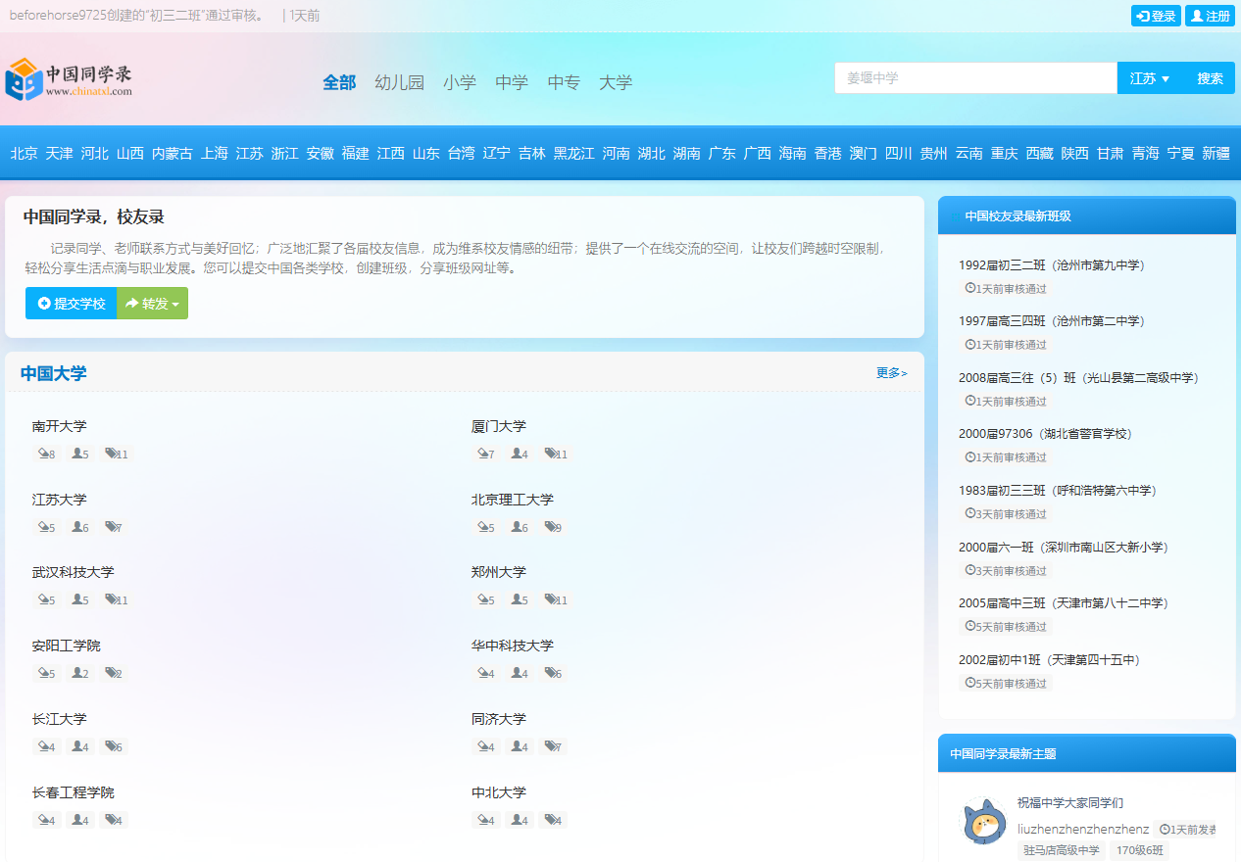Click the cat avatar beside 祝福中学大家同学们
This screenshot has height=862, width=1241.
984,823
